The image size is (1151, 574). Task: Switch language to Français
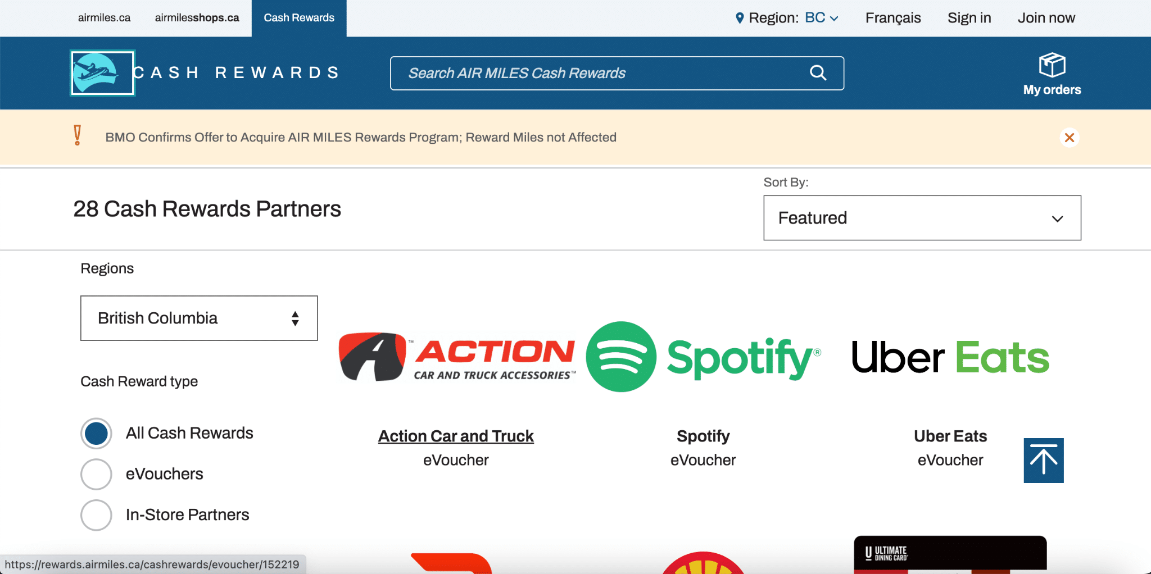893,18
